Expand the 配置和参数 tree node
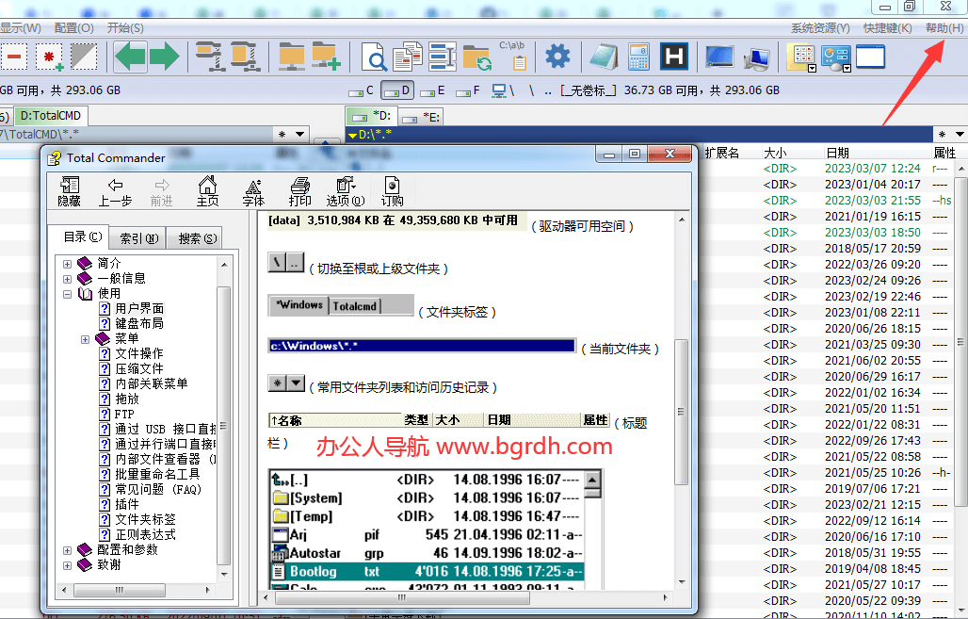 [68, 550]
